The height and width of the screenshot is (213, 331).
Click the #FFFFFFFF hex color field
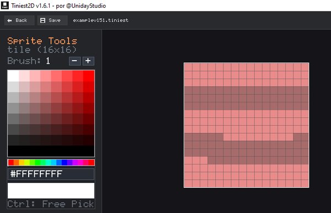coord(51,174)
